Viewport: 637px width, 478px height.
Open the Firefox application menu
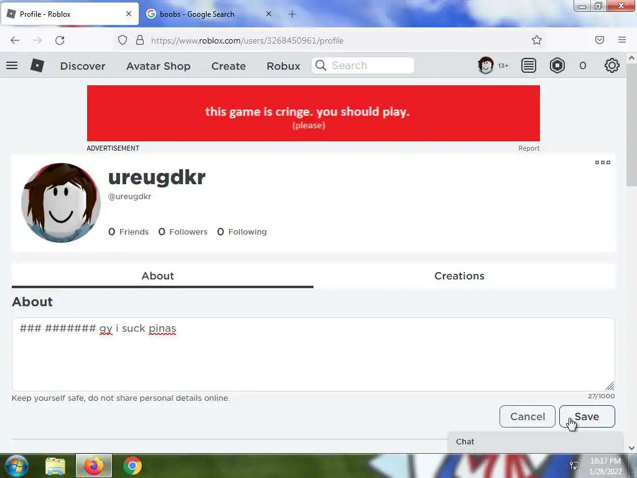622,40
